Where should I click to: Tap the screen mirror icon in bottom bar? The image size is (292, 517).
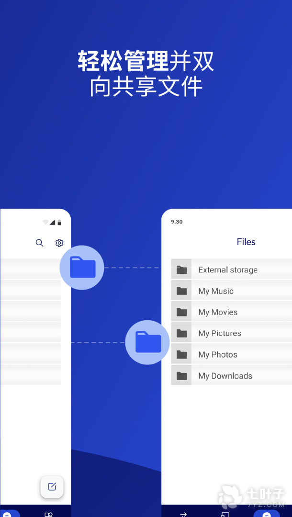[225, 514]
